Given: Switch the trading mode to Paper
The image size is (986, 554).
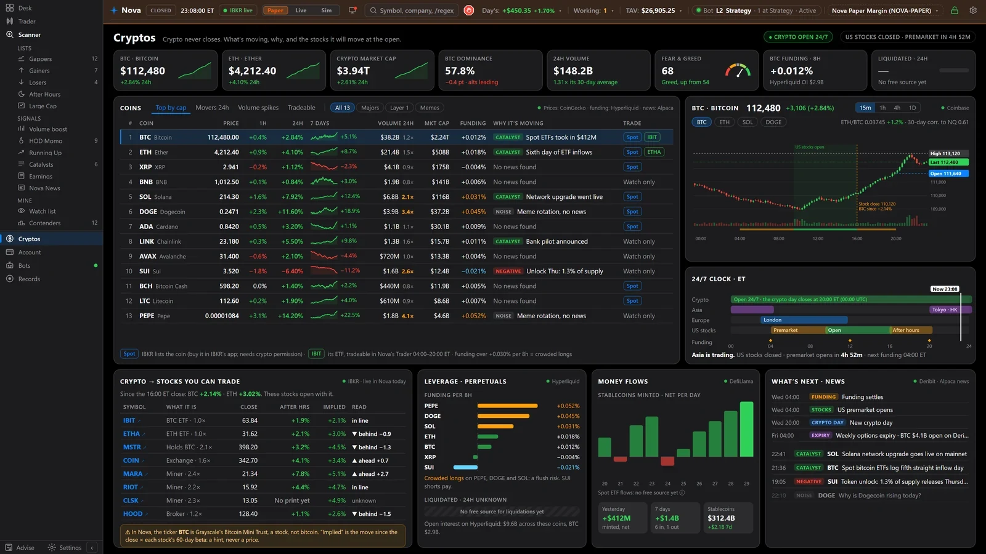Looking at the screenshot, I should 275,10.
